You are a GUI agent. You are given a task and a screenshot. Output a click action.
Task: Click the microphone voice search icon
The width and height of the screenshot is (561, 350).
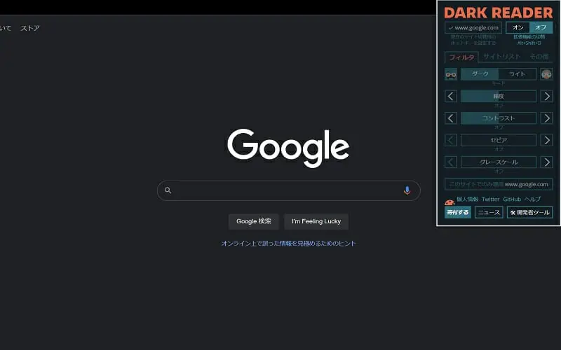click(407, 190)
